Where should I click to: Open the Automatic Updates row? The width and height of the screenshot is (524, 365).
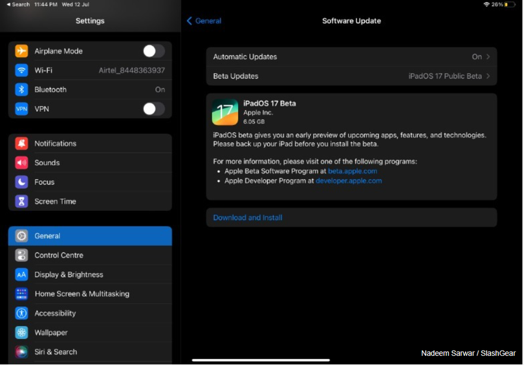[x=351, y=57]
